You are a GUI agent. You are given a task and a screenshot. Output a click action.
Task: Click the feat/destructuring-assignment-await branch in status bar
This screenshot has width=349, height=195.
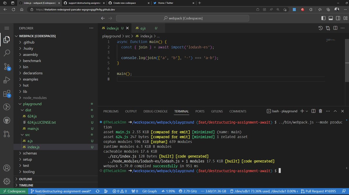[61, 191]
